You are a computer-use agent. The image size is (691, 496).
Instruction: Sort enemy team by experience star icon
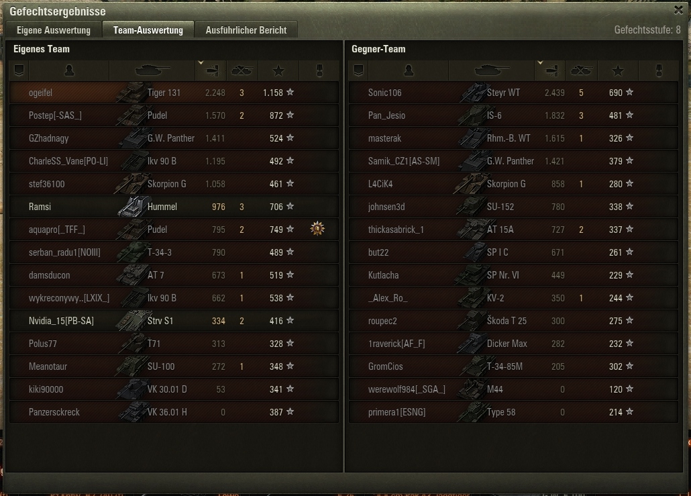tap(618, 70)
